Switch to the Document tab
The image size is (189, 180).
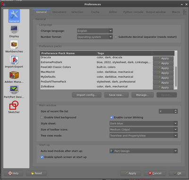coord(60,12)
